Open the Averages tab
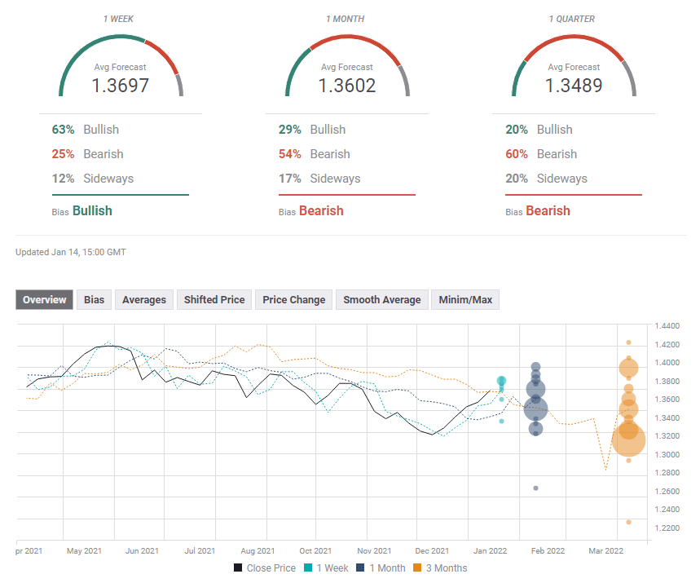The image size is (700, 583). click(x=144, y=300)
